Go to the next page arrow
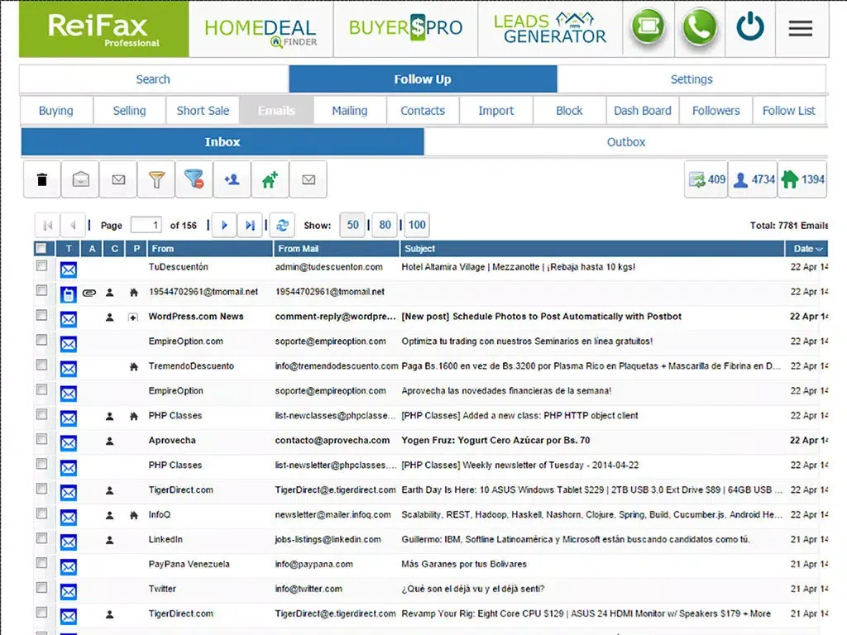The height and width of the screenshot is (635, 847). (x=224, y=225)
